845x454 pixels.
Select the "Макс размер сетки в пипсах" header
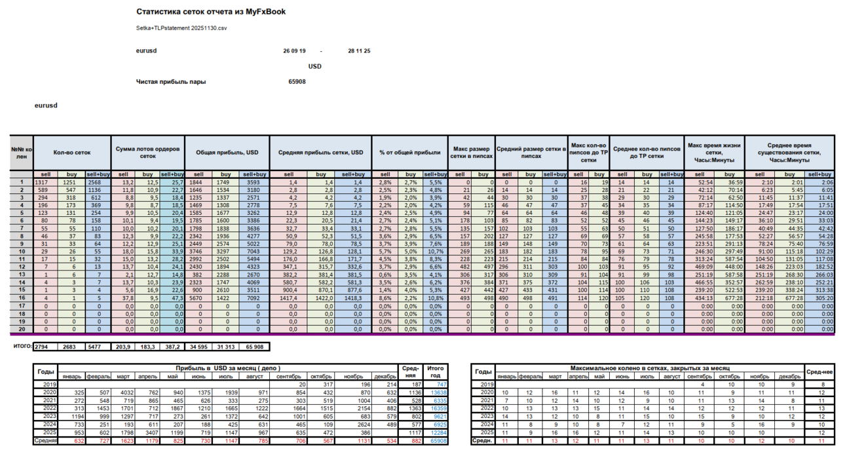point(471,153)
